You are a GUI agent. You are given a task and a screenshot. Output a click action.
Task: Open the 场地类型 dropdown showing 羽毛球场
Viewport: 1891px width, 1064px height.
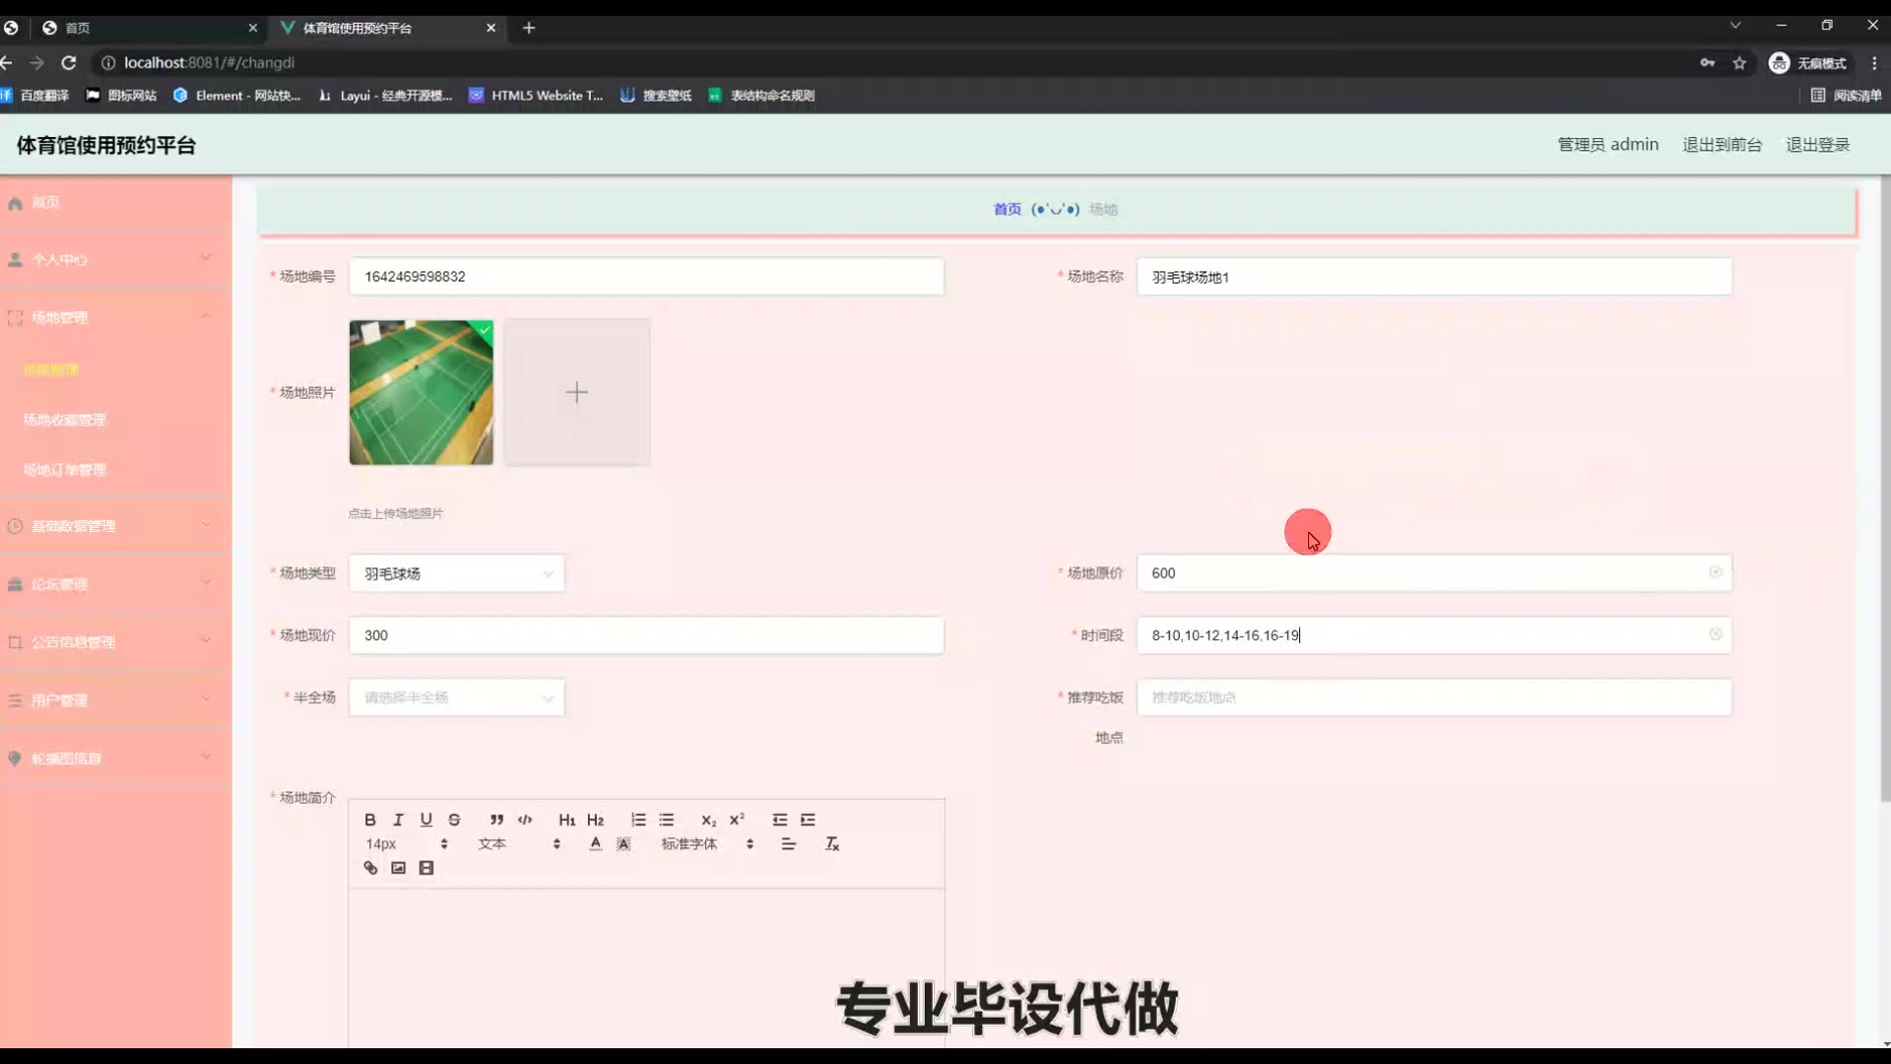click(456, 573)
